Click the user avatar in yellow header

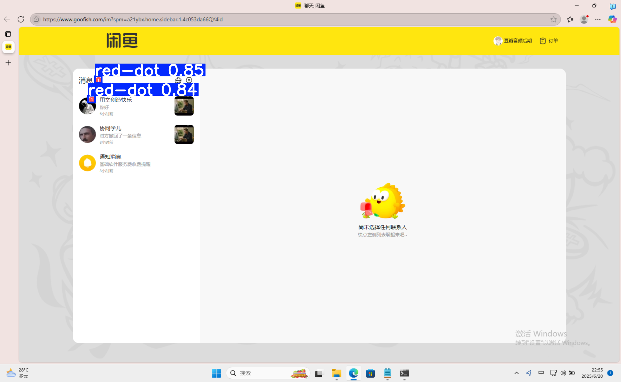(x=498, y=41)
